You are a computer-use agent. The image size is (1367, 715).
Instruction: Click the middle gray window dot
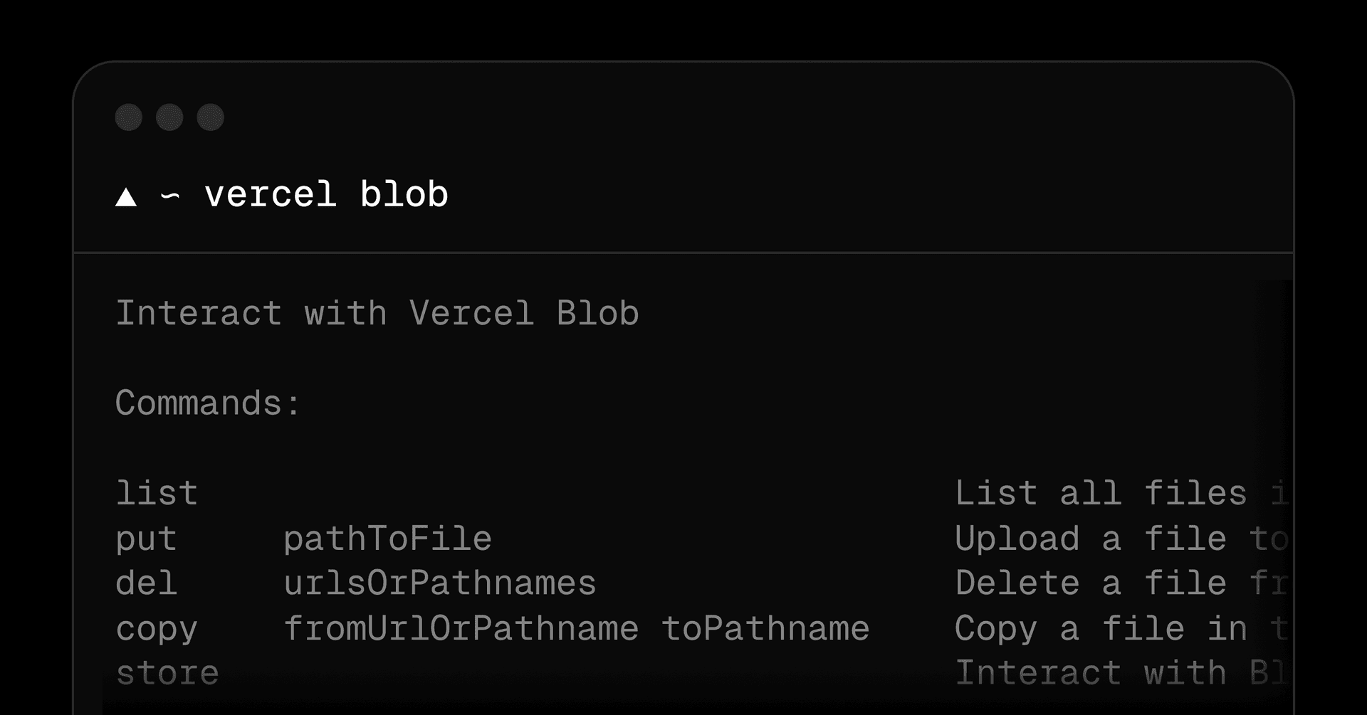(x=169, y=117)
